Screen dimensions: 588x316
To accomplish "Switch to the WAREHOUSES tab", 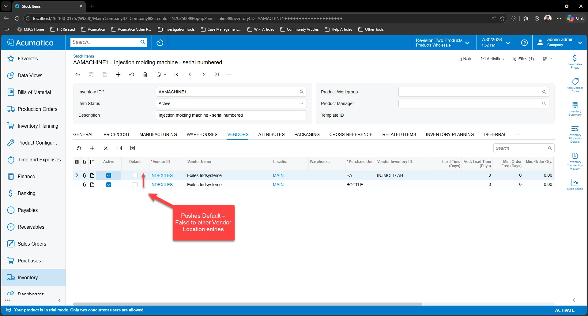I will 202,134.
